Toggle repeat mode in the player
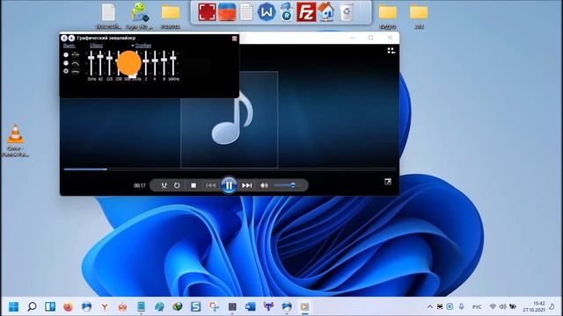The width and height of the screenshot is (563, 316). [177, 185]
